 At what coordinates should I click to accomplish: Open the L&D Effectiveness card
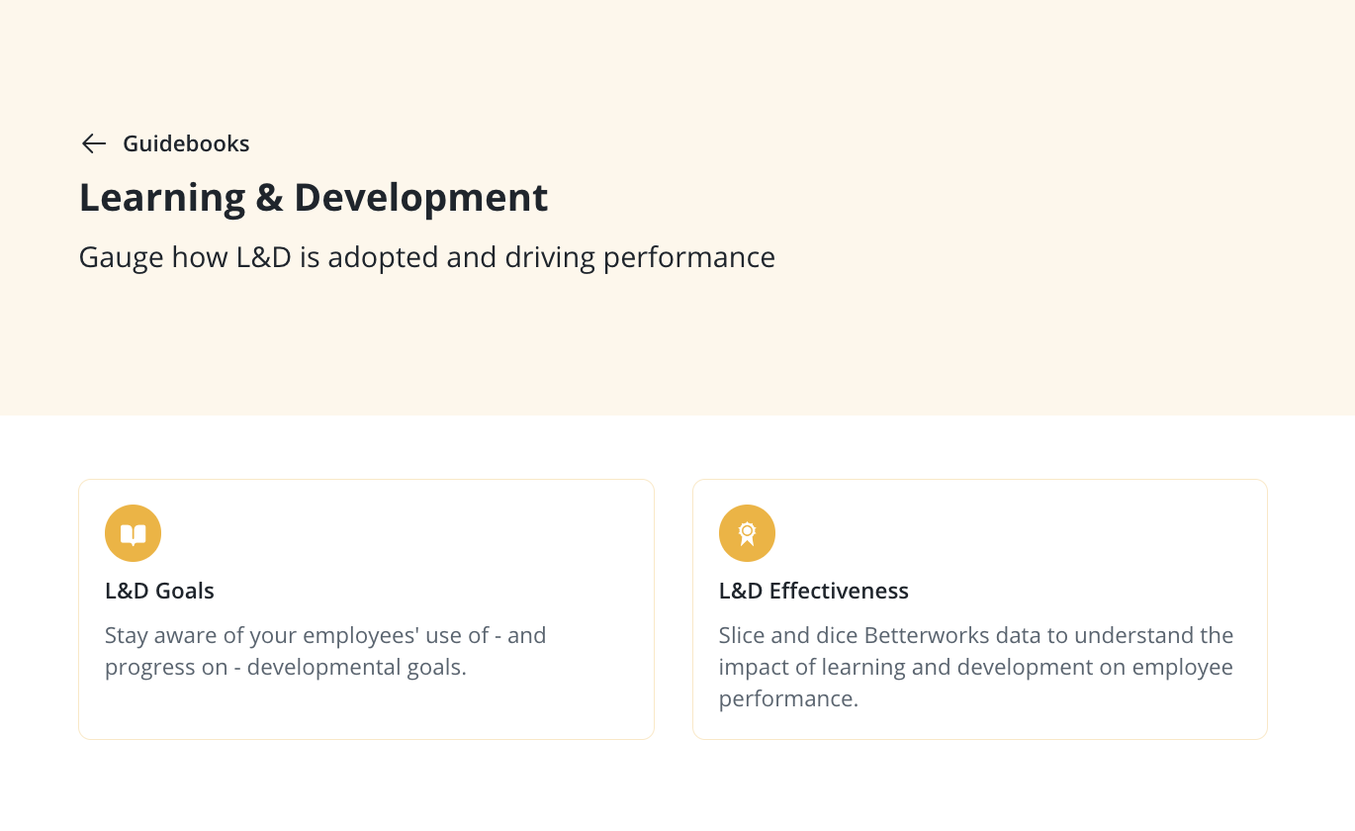tap(980, 609)
